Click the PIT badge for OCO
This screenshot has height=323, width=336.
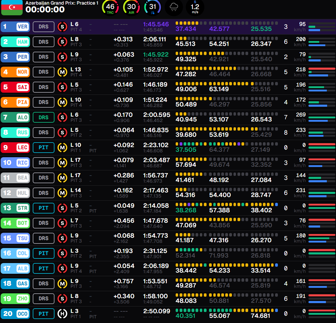coord(43,314)
